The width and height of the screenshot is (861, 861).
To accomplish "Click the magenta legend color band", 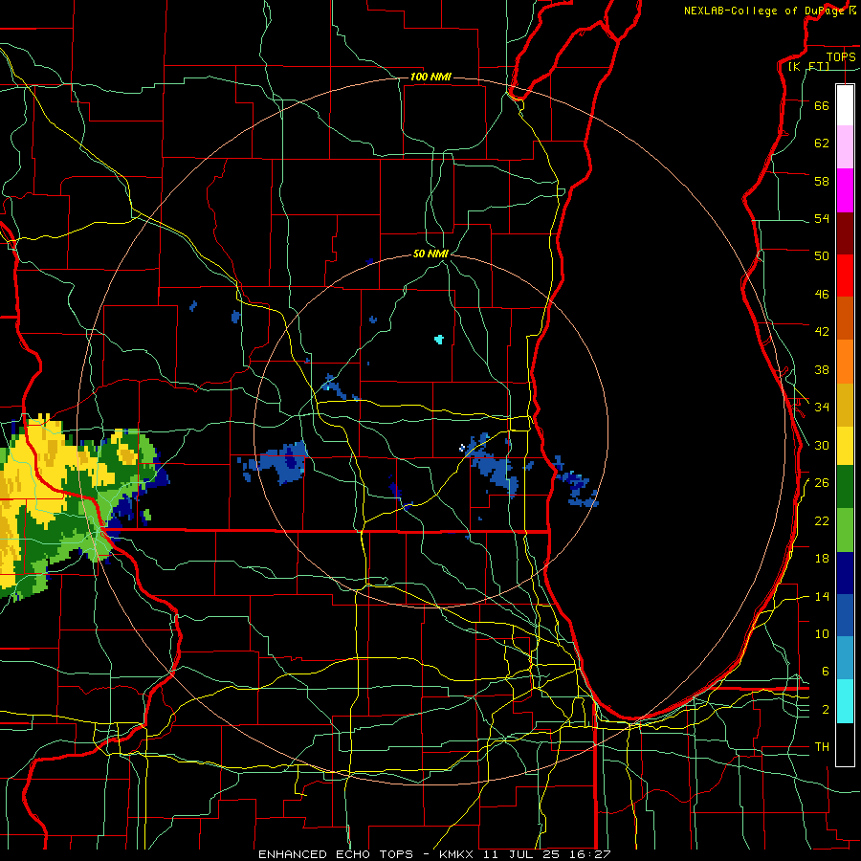I will click(x=845, y=190).
